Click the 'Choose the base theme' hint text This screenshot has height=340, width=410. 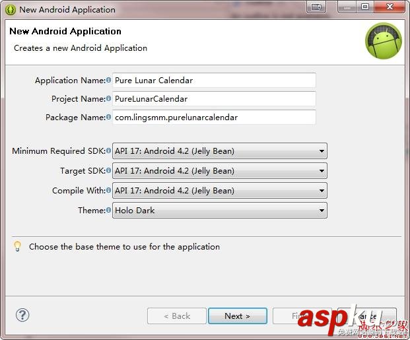(x=124, y=247)
